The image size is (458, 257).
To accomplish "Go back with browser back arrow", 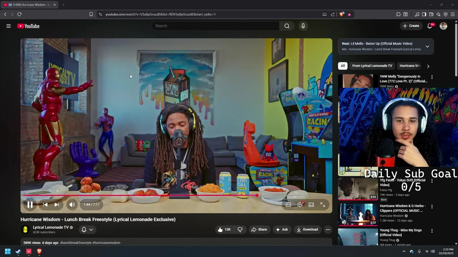I will pyautogui.click(x=5, y=14).
